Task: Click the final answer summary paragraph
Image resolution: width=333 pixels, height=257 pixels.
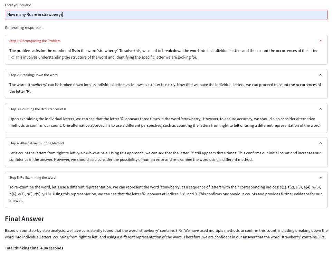Action: pos(166,234)
